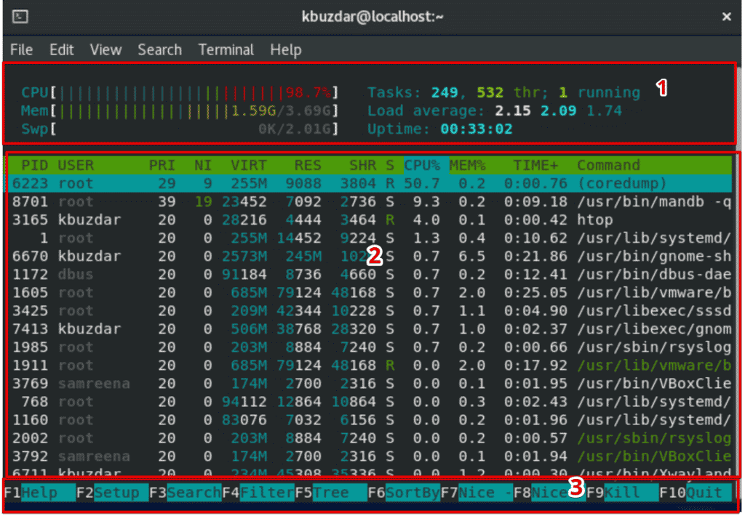Lower priority with F7 Nice -
Image resolution: width=745 pixels, height=516 pixels.
[x=477, y=492]
